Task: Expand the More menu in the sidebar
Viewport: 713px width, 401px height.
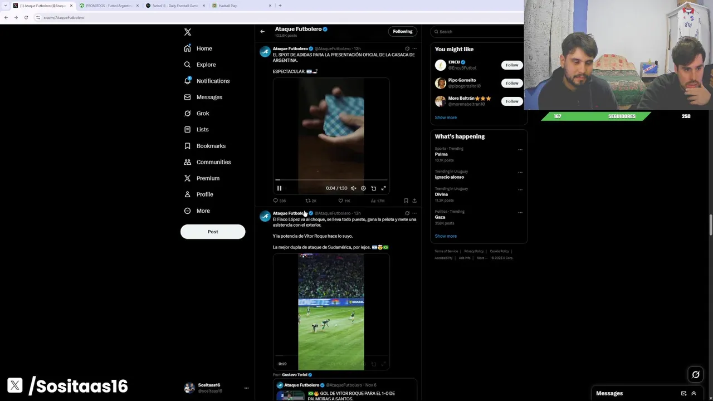Action: pos(197,211)
